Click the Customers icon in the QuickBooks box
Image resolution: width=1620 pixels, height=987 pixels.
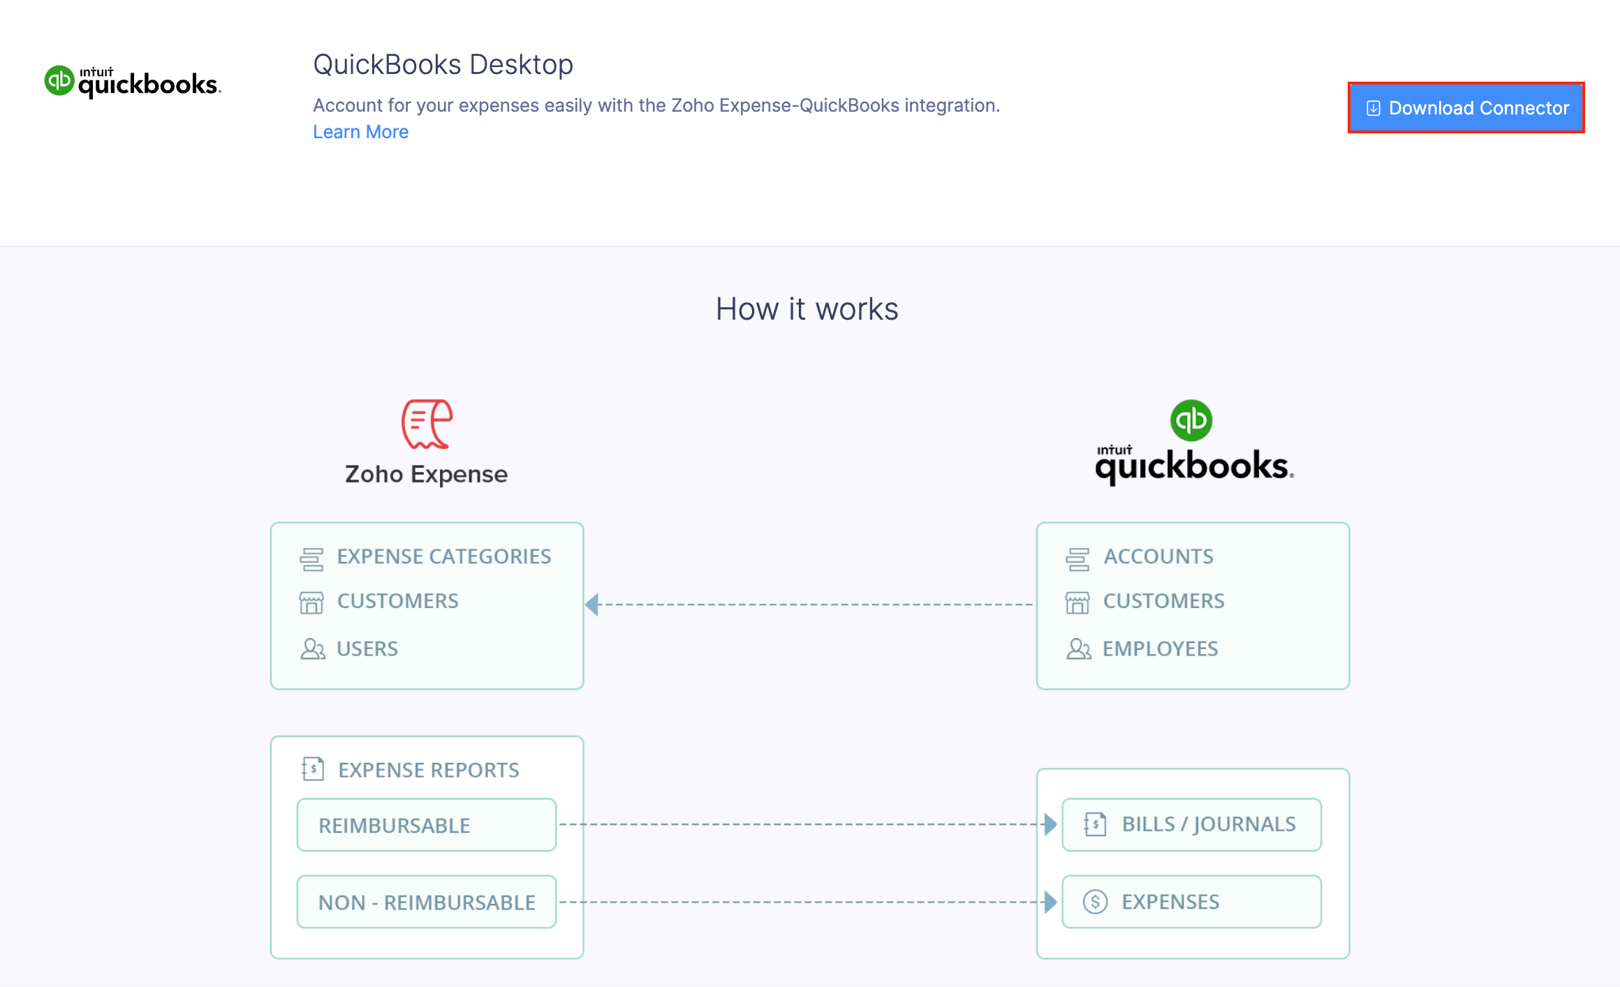pyautogui.click(x=1077, y=601)
